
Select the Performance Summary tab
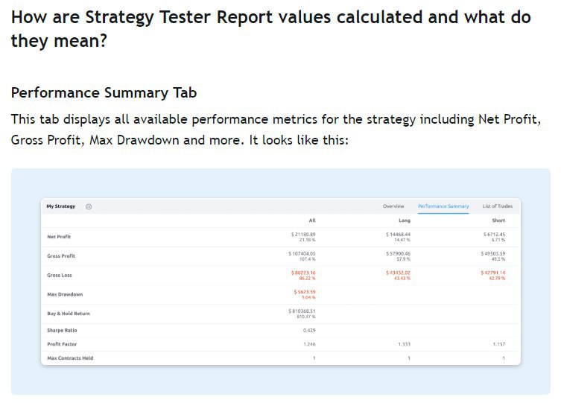pos(443,206)
